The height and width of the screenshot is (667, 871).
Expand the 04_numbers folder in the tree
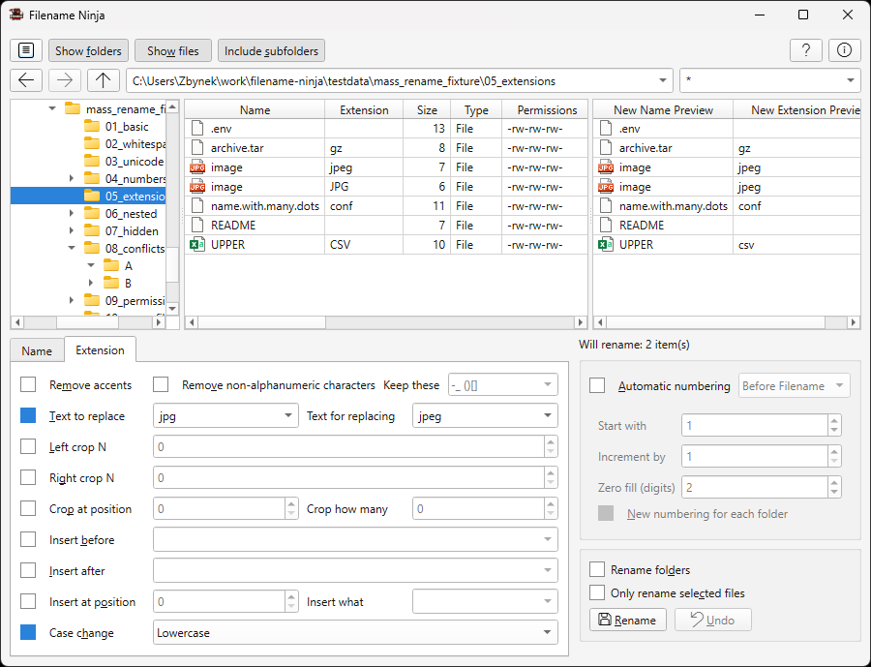tap(71, 178)
